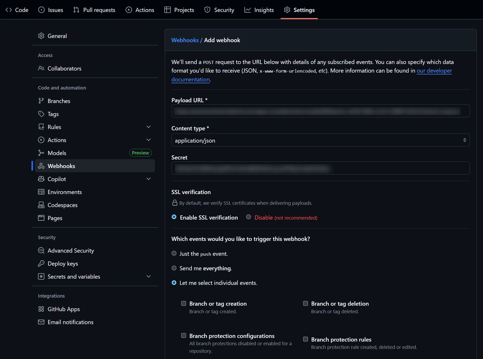Select 'Send me everything' radio option
The height and width of the screenshot is (359, 483).
[174, 268]
